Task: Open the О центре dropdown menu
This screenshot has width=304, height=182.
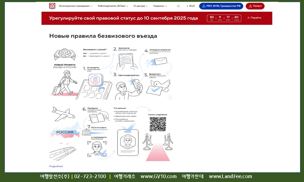Action: [x=141, y=6]
